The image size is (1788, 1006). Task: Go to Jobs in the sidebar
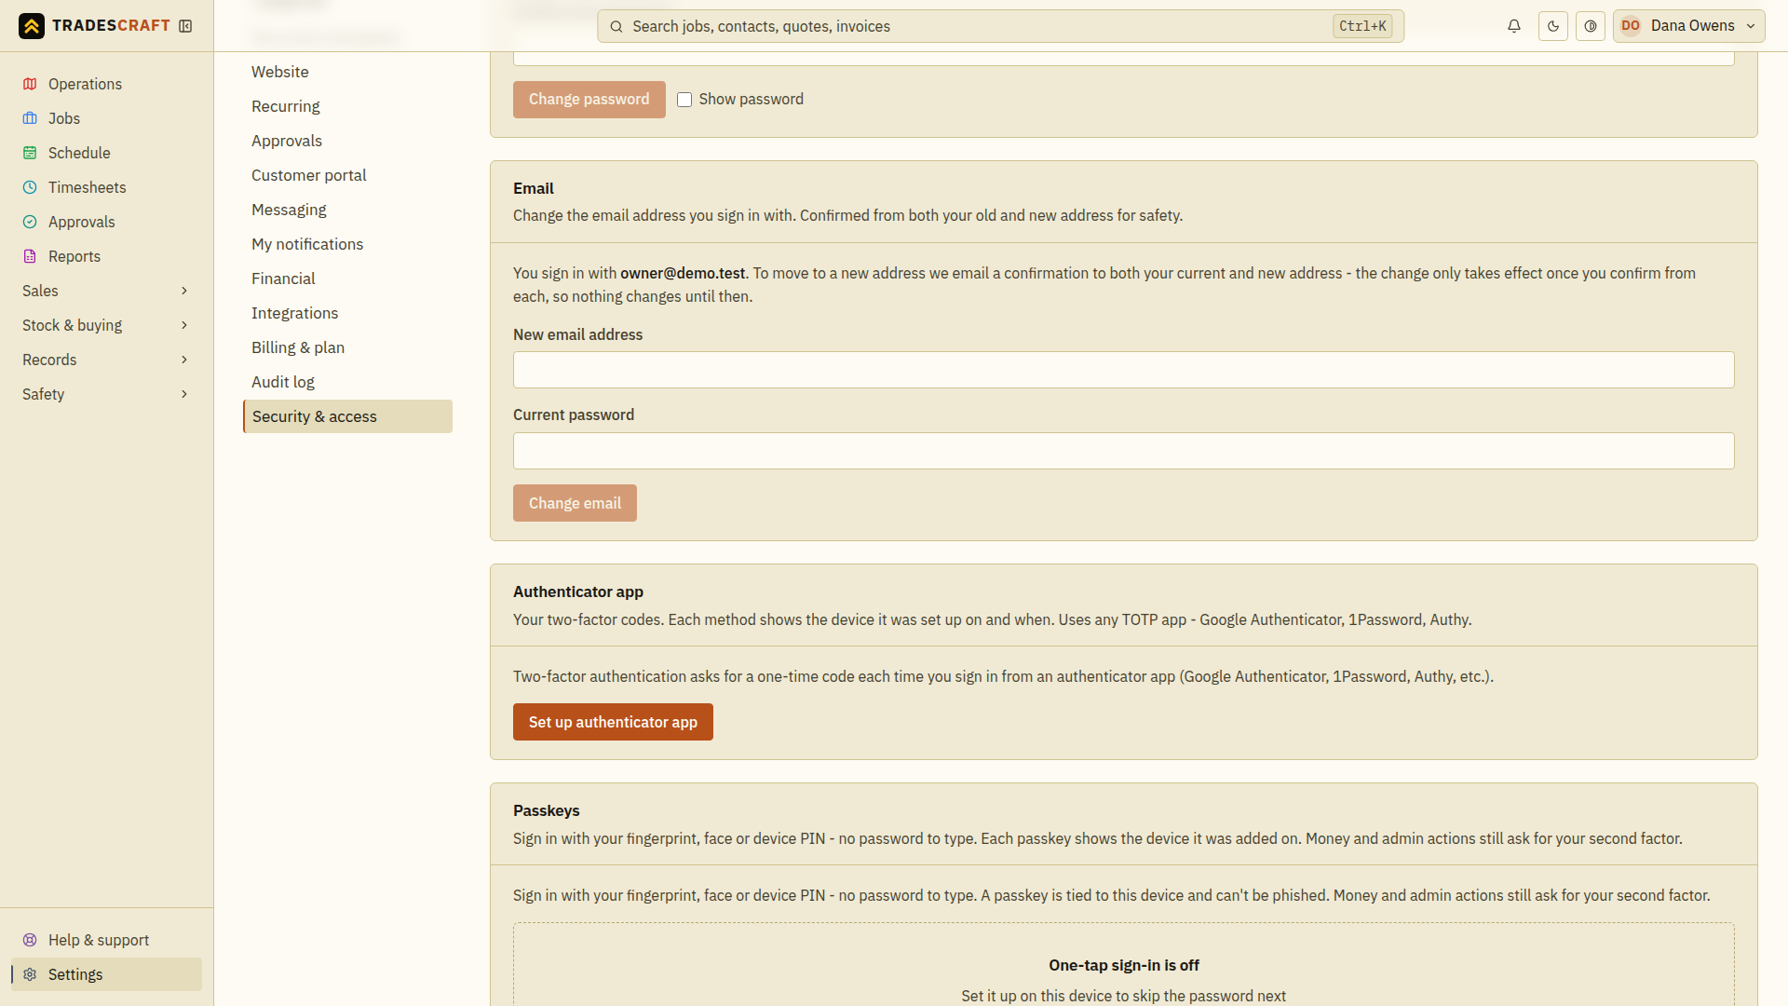click(x=106, y=118)
